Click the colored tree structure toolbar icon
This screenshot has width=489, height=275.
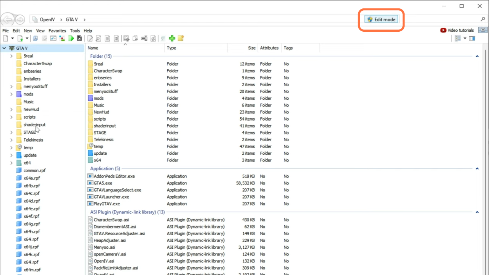(62, 38)
